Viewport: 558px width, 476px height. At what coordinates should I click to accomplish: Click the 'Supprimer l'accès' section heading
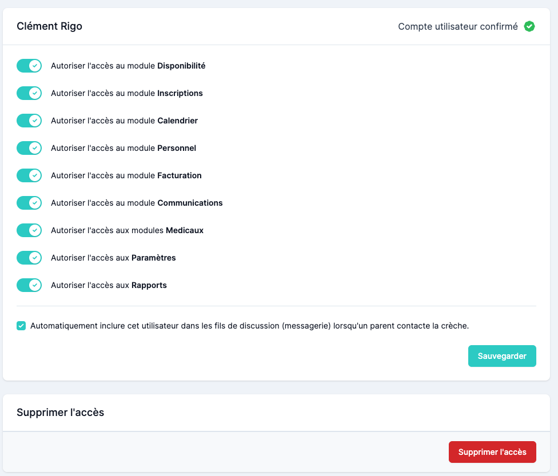60,412
